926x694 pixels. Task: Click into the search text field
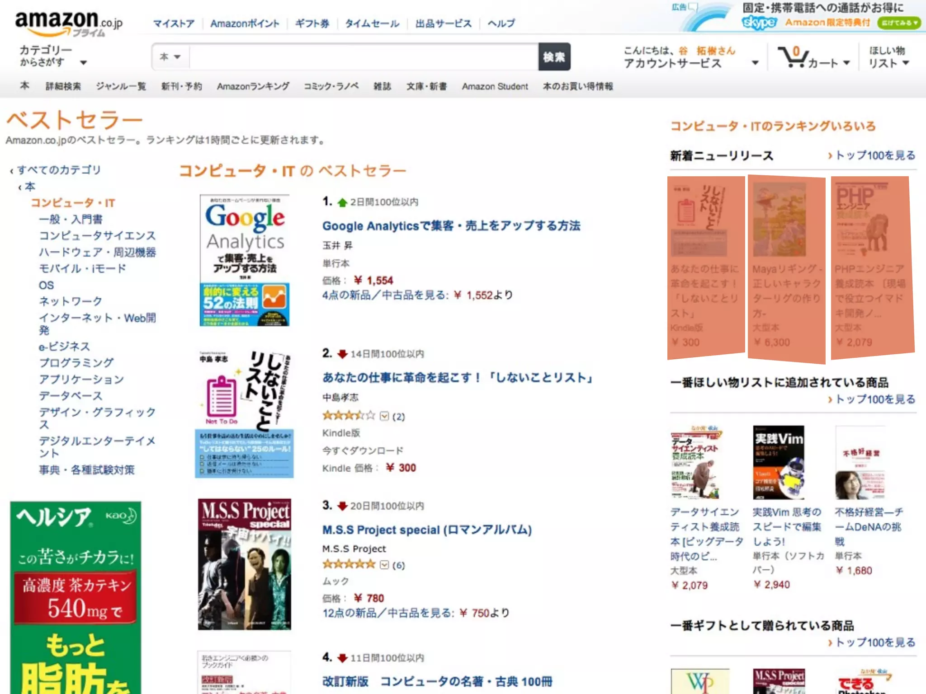tap(364, 57)
